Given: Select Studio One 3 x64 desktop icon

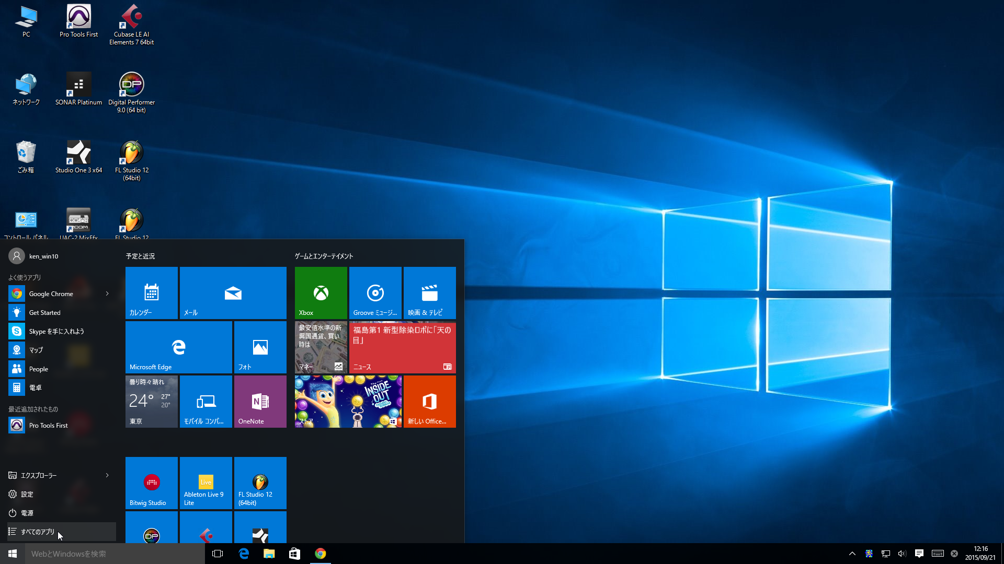Looking at the screenshot, I should pyautogui.click(x=78, y=157).
